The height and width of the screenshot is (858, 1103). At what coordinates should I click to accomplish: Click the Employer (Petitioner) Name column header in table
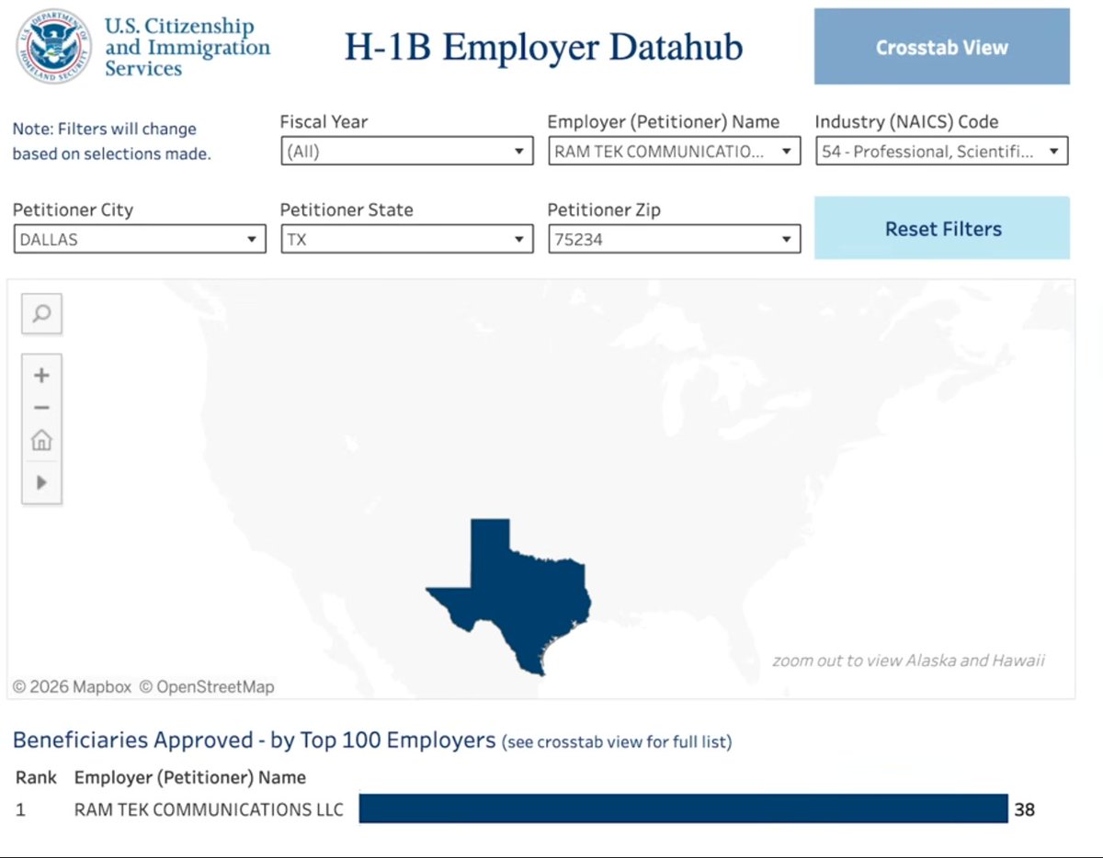190,777
